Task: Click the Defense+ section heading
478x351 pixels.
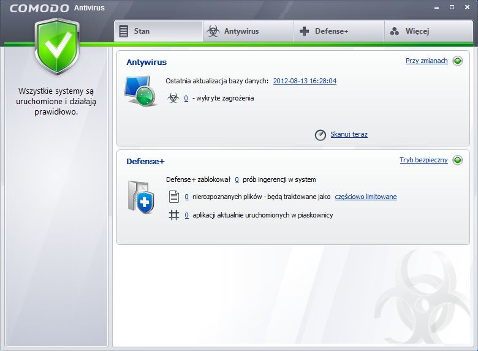Action: click(145, 161)
